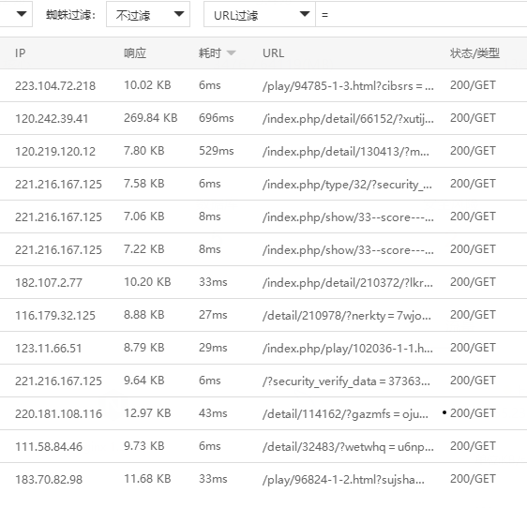This screenshot has width=527, height=508.
Task: Open the partially visible dropdown at far left
Action: 16,14
